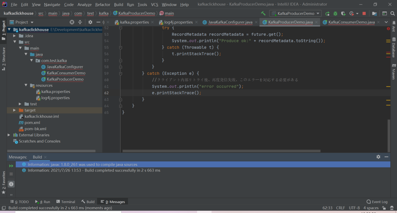Click the Run Anything icon

(x=384, y=14)
